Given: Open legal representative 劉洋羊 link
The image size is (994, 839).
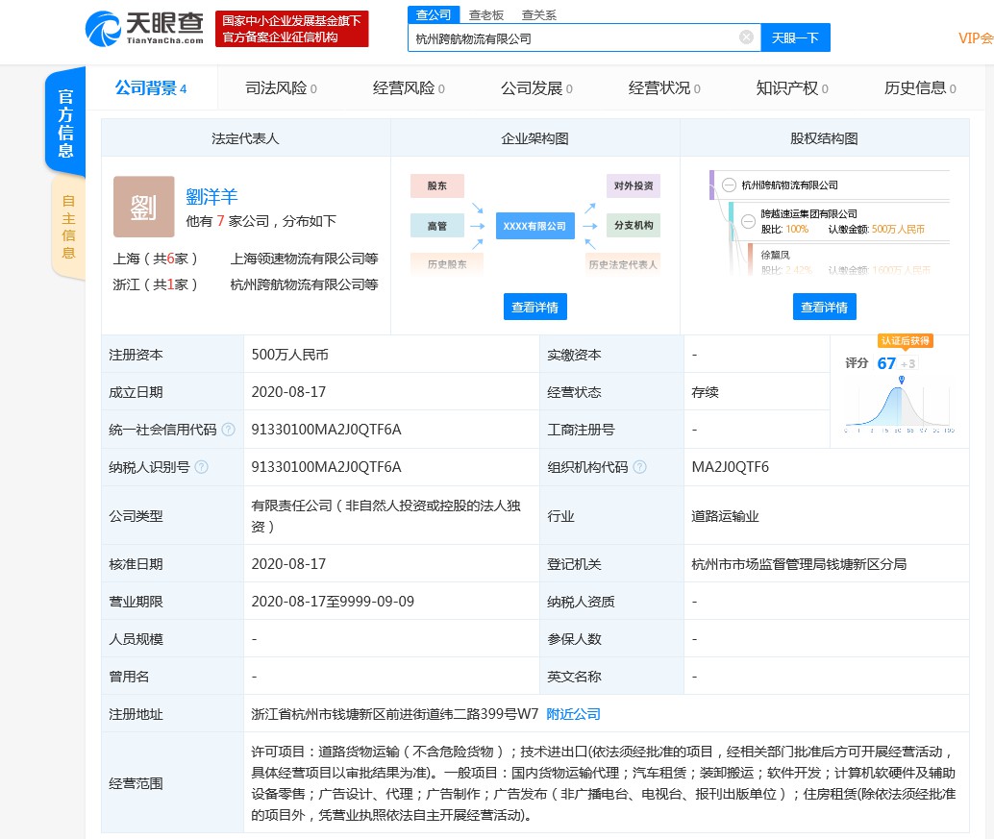Looking at the screenshot, I should (x=211, y=196).
